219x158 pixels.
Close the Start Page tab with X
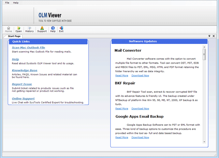point(214,36)
